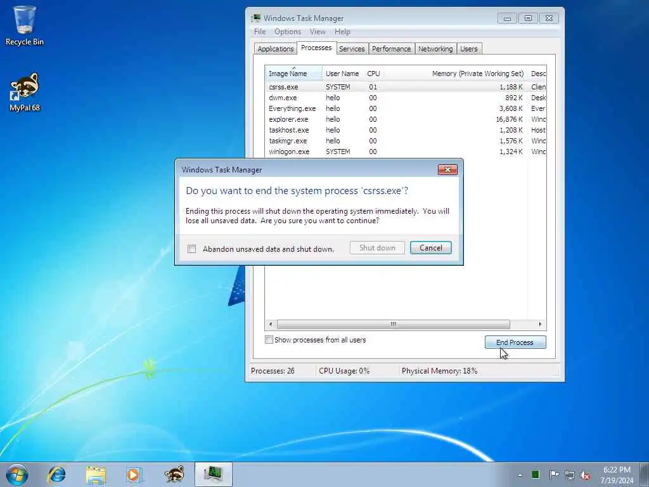Maximize the Windows Task Manager window
649x487 pixels.
tap(528, 18)
